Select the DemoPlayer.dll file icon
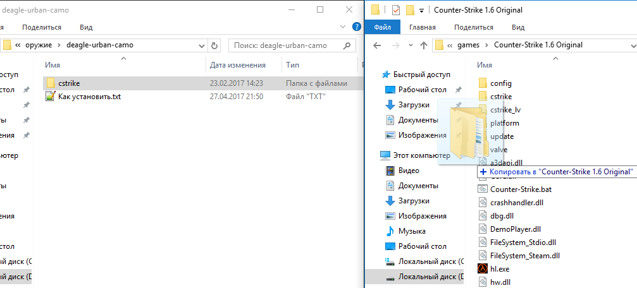The height and width of the screenshot is (288, 637). 483,229
